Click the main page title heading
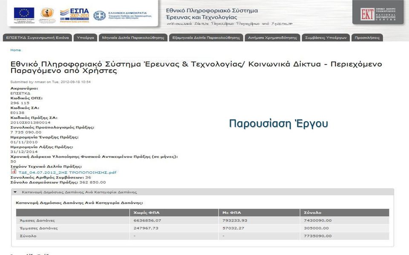Image resolution: width=409 pixels, height=255 pixels. tap(196, 68)
